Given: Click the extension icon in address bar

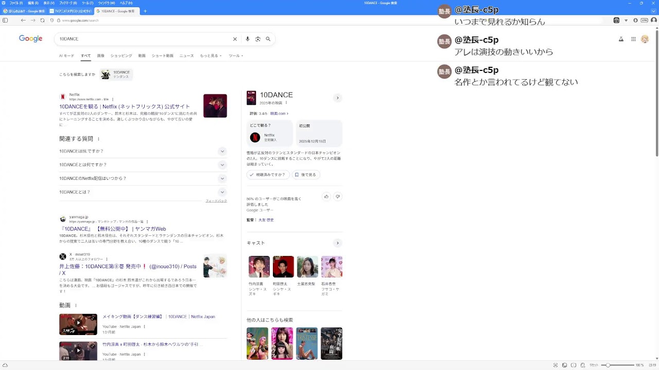Looking at the screenshot, I should tap(616, 20).
